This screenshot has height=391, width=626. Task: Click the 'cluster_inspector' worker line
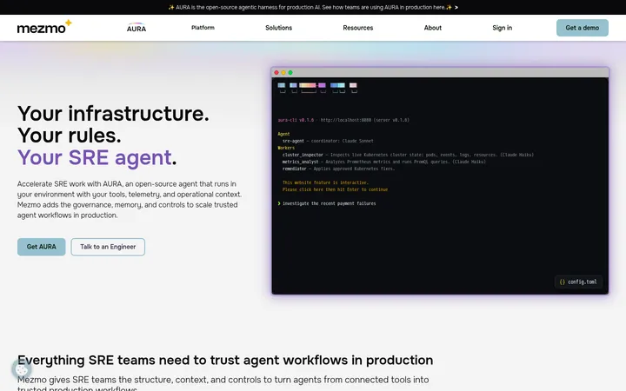408,155
